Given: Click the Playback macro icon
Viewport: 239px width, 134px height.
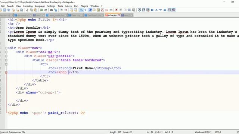Looking at the screenshot, I should click(x=125, y=10).
